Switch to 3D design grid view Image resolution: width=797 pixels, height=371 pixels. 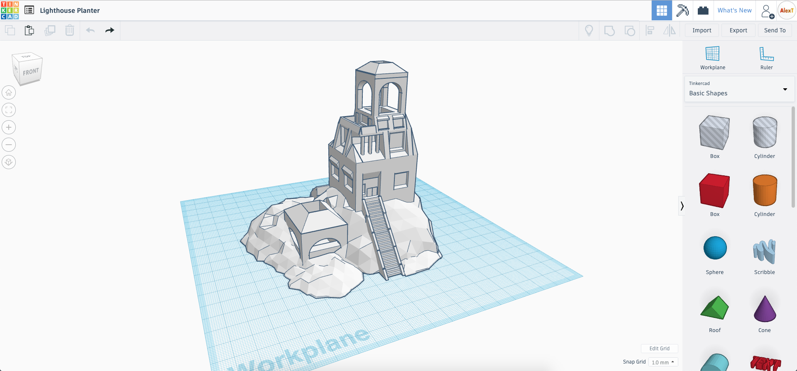pyautogui.click(x=662, y=10)
